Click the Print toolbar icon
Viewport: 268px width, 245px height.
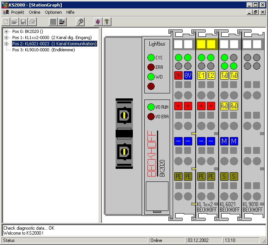32,22
